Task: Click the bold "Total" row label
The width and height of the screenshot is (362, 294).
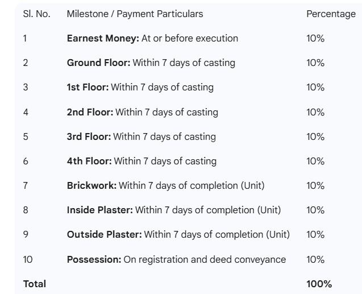Action: (x=35, y=284)
